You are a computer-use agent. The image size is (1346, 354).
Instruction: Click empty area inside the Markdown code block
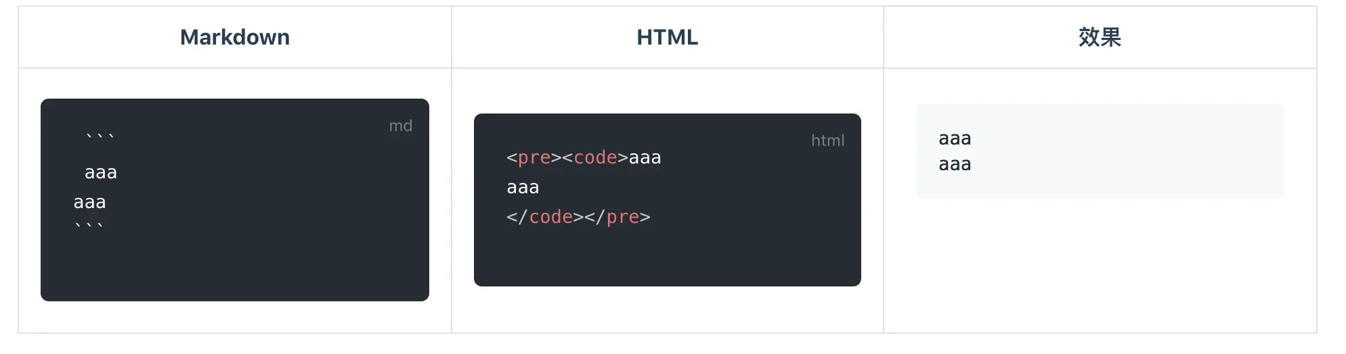coord(271,263)
